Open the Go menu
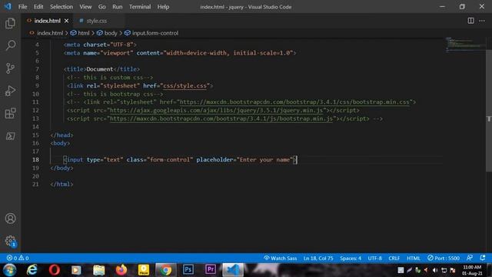The width and height of the screenshot is (492, 277). (x=102, y=7)
